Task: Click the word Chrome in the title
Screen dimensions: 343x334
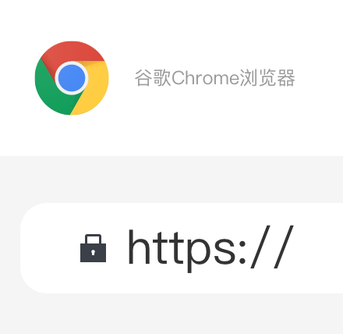Action: [x=205, y=78]
